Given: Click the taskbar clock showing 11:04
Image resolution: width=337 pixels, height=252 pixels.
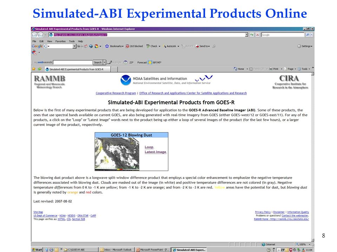Looking at the screenshot, I should [309, 250].
